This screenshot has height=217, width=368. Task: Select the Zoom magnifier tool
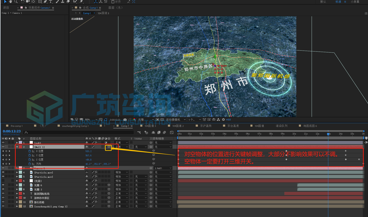[16, 1]
